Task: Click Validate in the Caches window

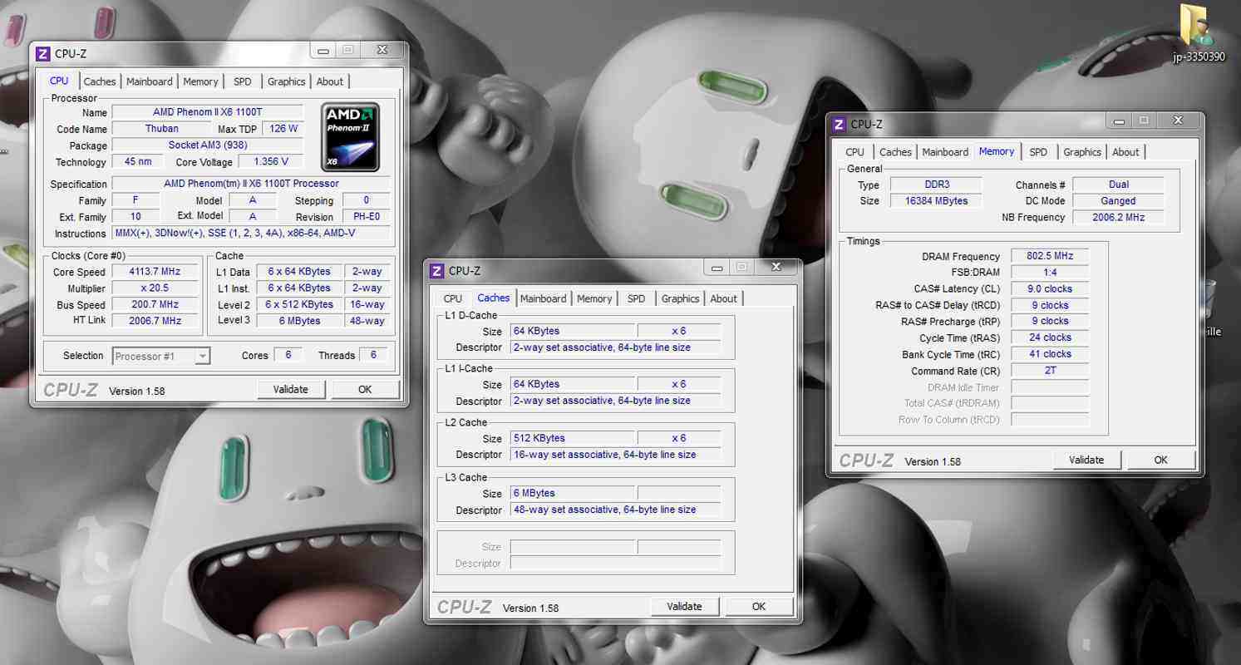Action: click(685, 606)
